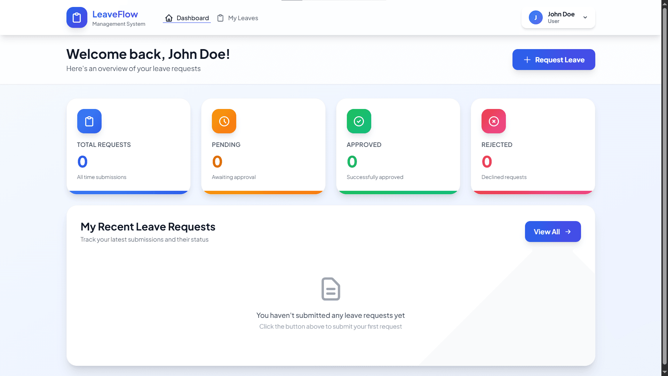This screenshot has height=376, width=668.
Task: Click the TOTAL REQUESTS label
Action: coord(104,145)
